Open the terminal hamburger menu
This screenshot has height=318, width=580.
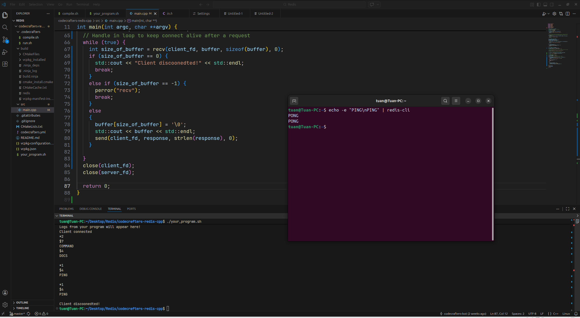[456, 101]
